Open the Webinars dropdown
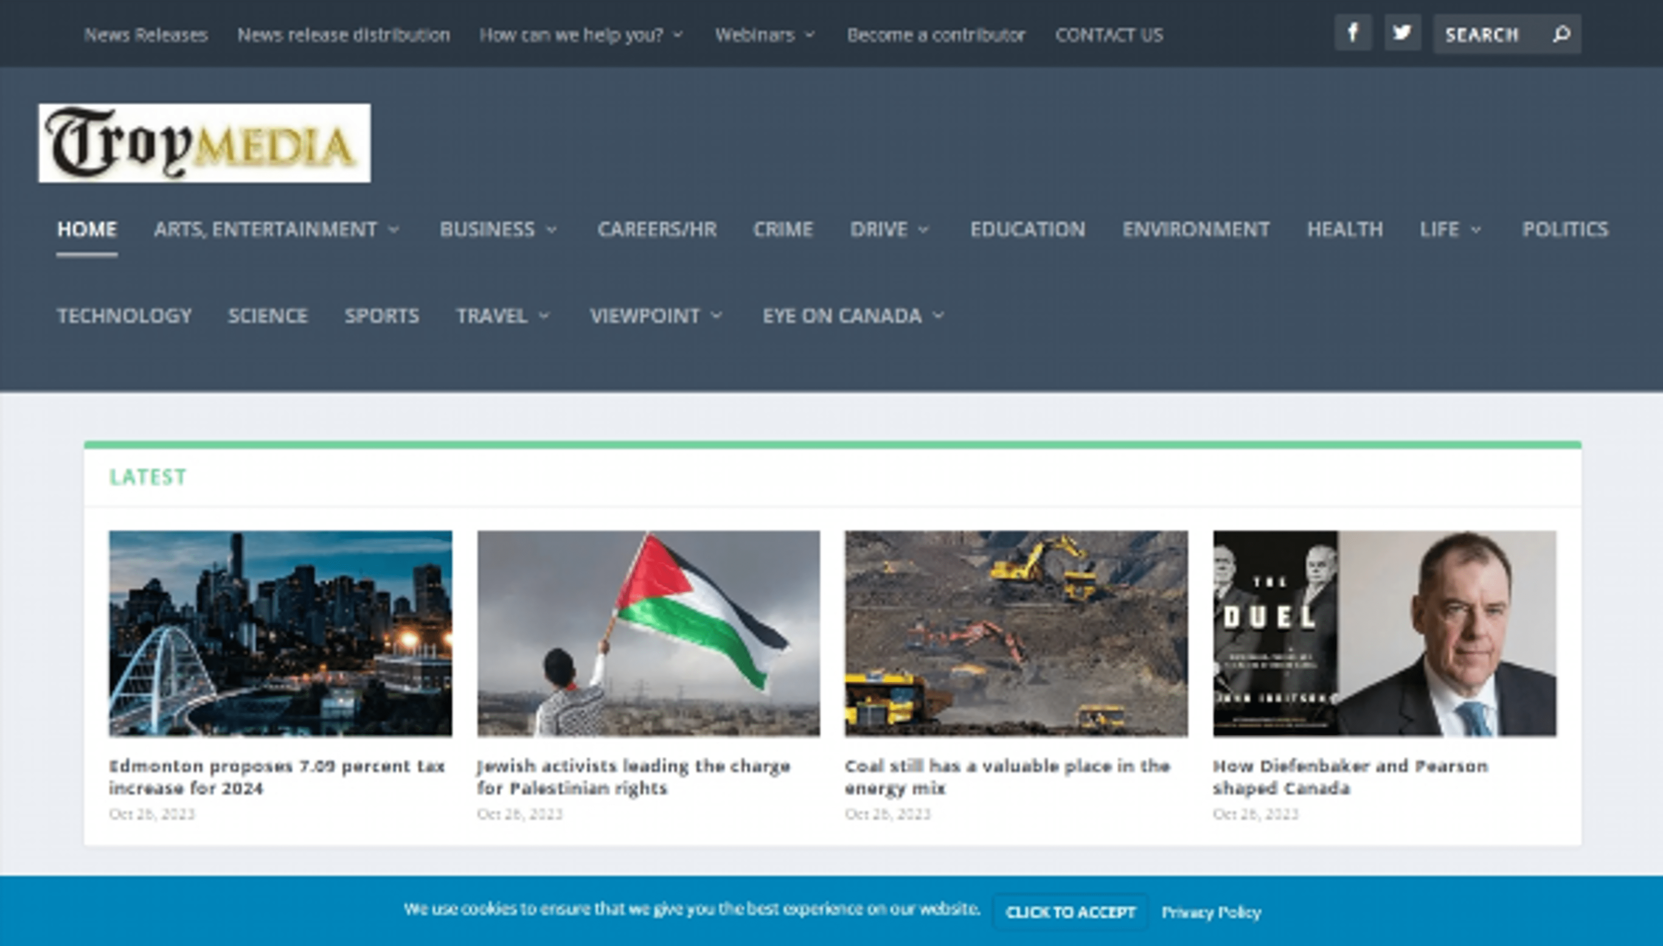The height and width of the screenshot is (946, 1663). [x=764, y=35]
